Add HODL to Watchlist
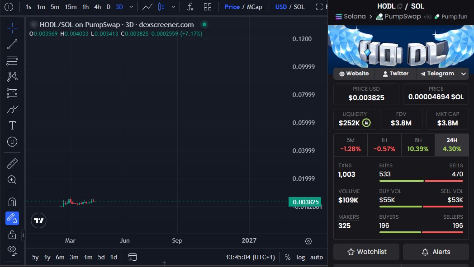This screenshot has height=267, width=474. [x=366, y=252]
